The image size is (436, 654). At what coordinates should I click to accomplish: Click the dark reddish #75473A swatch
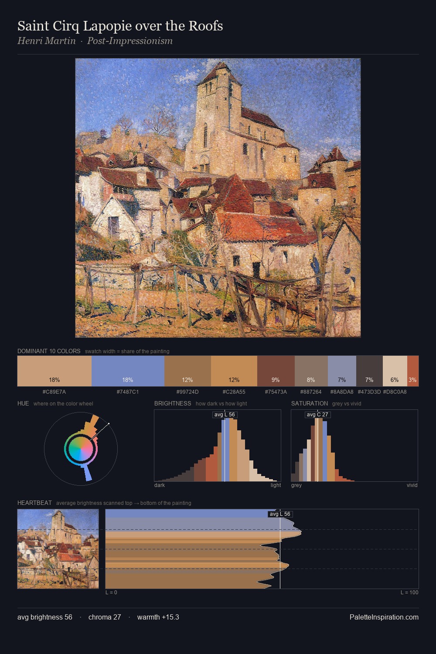(x=276, y=371)
